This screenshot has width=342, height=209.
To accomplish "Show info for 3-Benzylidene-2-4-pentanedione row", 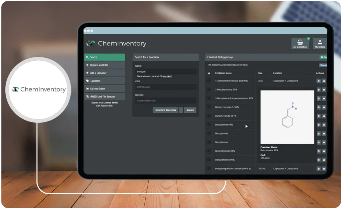I will pyautogui.click(x=318, y=98).
